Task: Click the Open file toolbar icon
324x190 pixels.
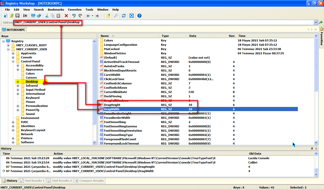Action: pos(12,16)
